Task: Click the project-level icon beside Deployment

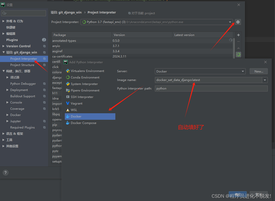Action: [44, 90]
